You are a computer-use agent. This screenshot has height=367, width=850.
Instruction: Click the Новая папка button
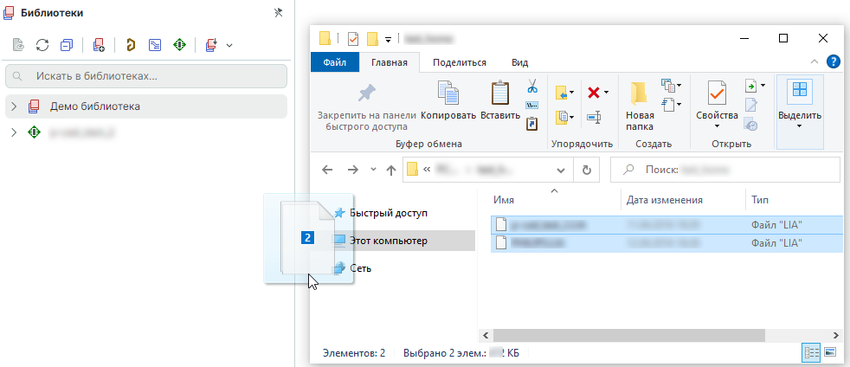[640, 106]
